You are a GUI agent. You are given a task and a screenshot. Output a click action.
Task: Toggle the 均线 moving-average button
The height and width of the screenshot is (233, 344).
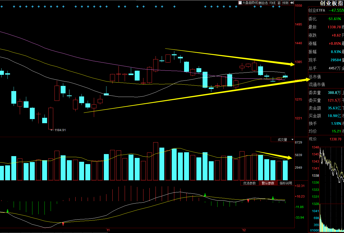click(x=272, y=3)
